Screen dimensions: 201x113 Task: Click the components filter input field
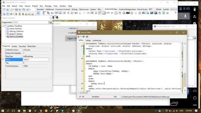click(x=31, y=22)
